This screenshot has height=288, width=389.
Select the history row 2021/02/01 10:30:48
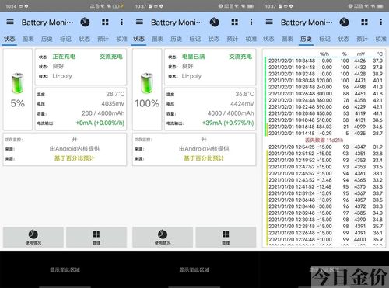(x=325, y=81)
